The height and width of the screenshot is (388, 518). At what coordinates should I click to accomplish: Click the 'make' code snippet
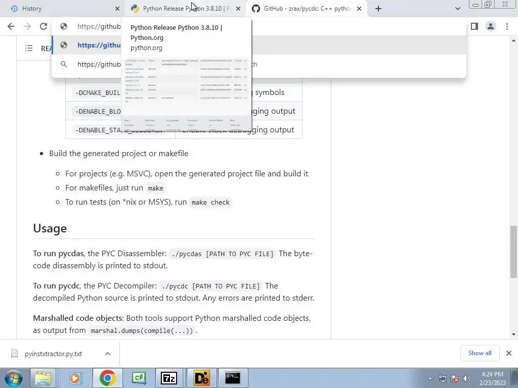(x=156, y=188)
